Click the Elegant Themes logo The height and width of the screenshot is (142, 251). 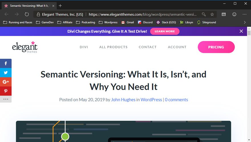pos(25,47)
